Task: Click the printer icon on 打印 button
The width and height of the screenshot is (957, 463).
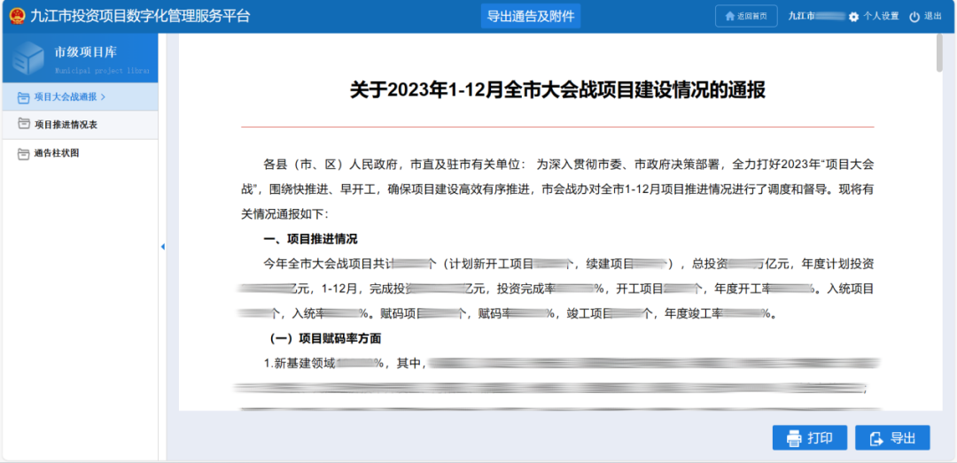Action: tap(794, 438)
